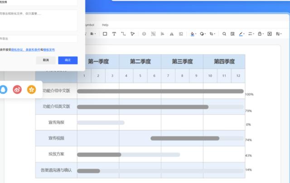The image size is (290, 183).
Task: Select the Text tool
Action: tap(114, 34)
